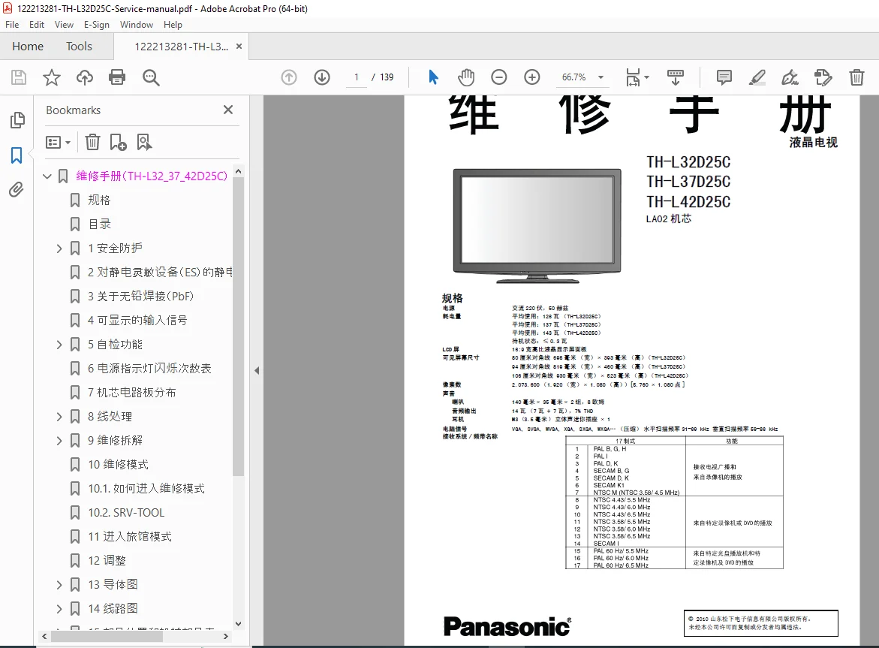Expand the 13 导体图 bookmark
879x648 pixels.
tap(59, 585)
